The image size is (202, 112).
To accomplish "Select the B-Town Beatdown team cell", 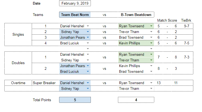I will pyautogui.click(x=136, y=15).
